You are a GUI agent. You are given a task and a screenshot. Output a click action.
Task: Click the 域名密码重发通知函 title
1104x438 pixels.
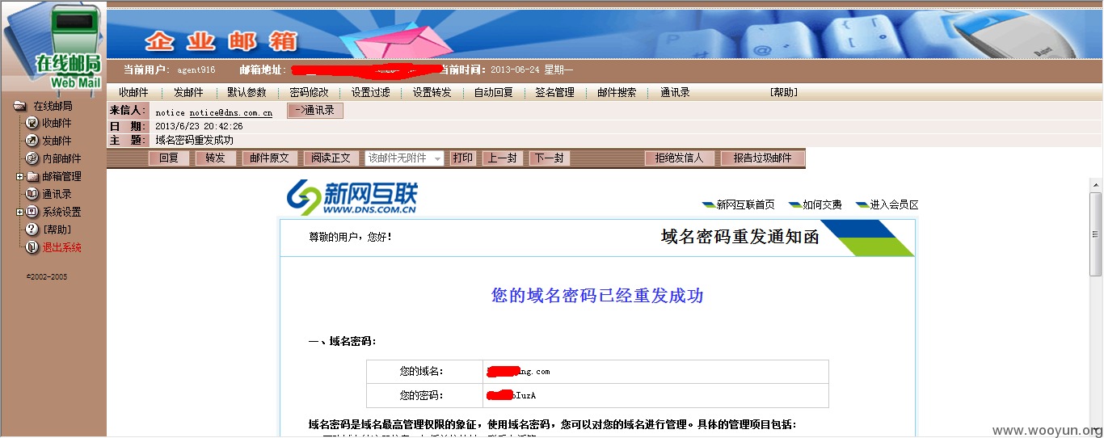pyautogui.click(x=740, y=236)
